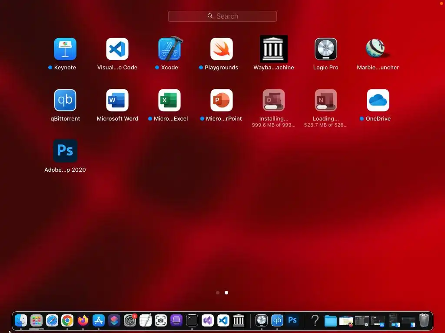Viewport: 445px width, 333px height.
Task: Open TextEdit from the Dock
Action: tap(146, 320)
